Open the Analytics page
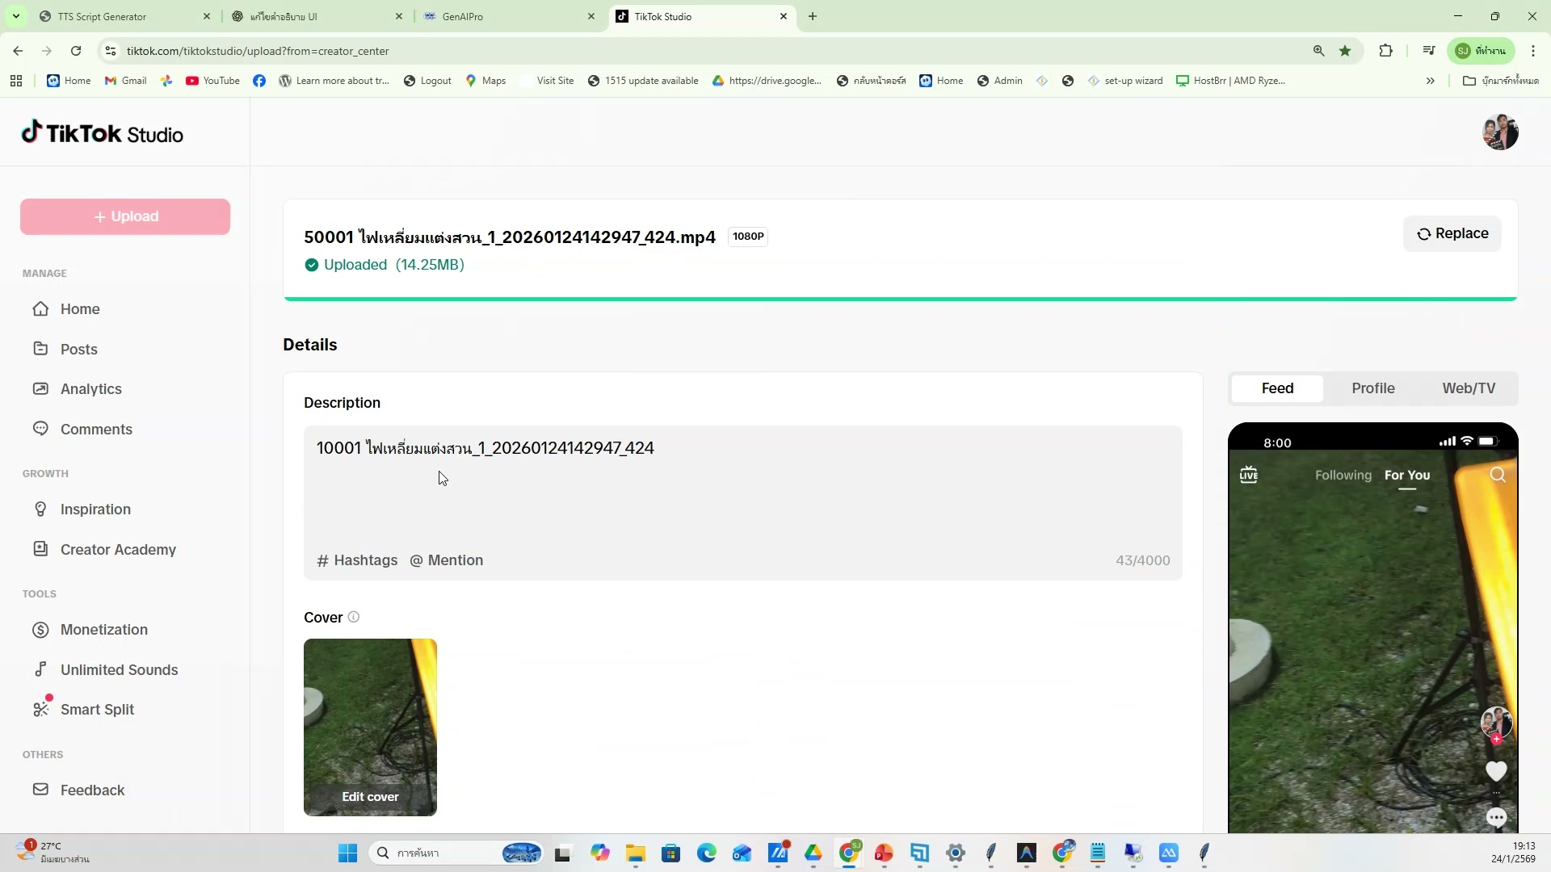This screenshot has width=1551, height=872. pyautogui.click(x=90, y=389)
